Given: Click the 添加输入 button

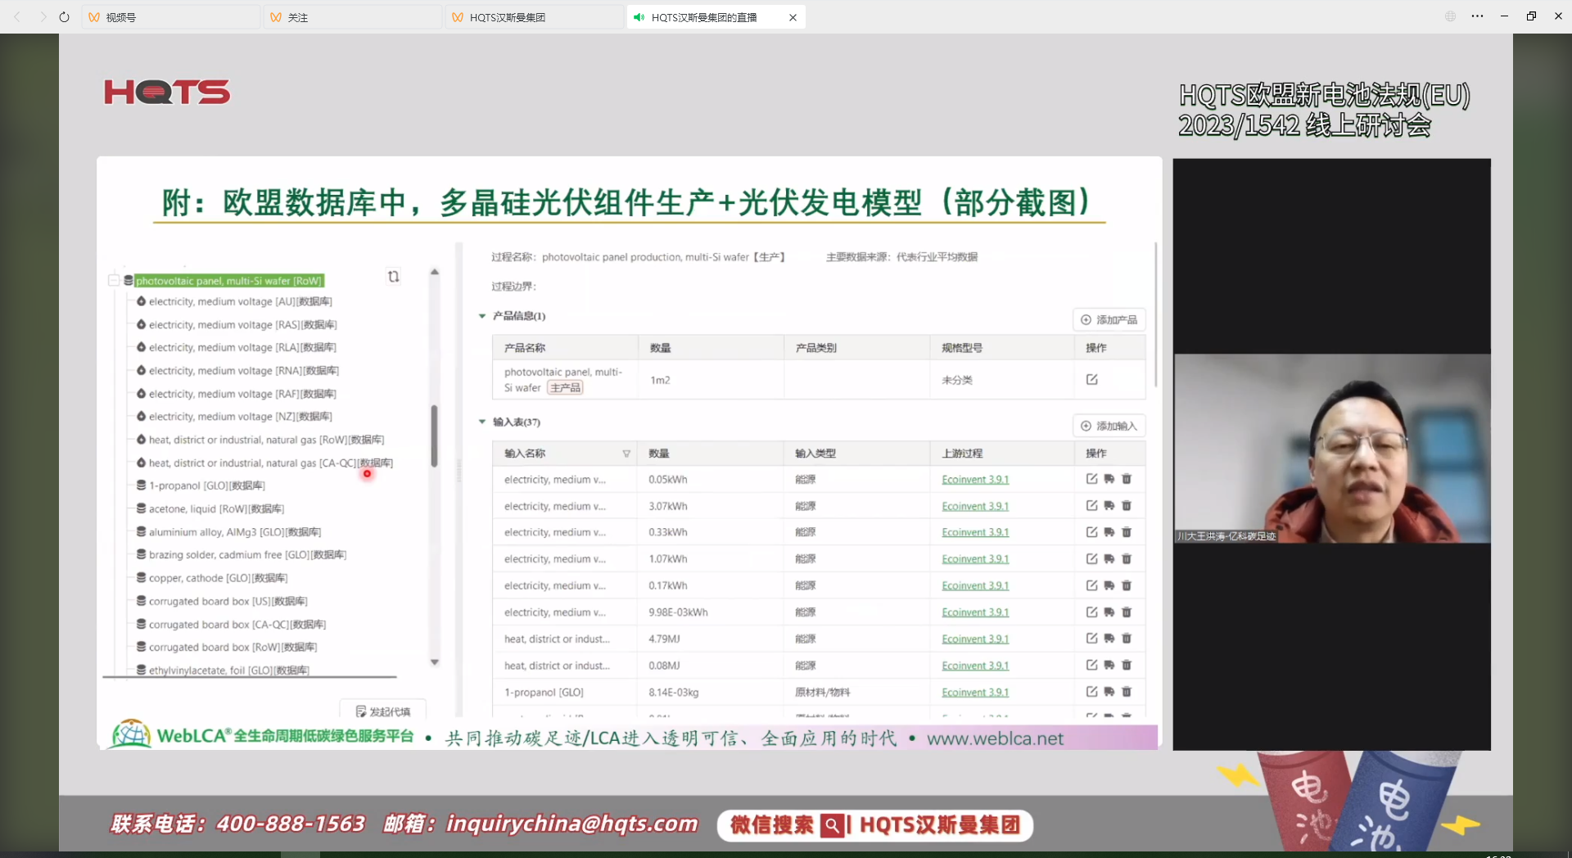Looking at the screenshot, I should click(1109, 426).
